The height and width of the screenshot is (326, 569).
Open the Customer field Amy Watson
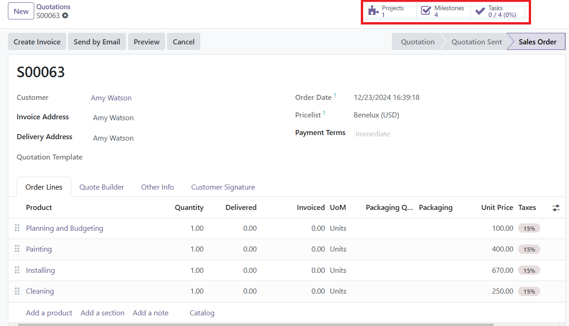tap(111, 98)
